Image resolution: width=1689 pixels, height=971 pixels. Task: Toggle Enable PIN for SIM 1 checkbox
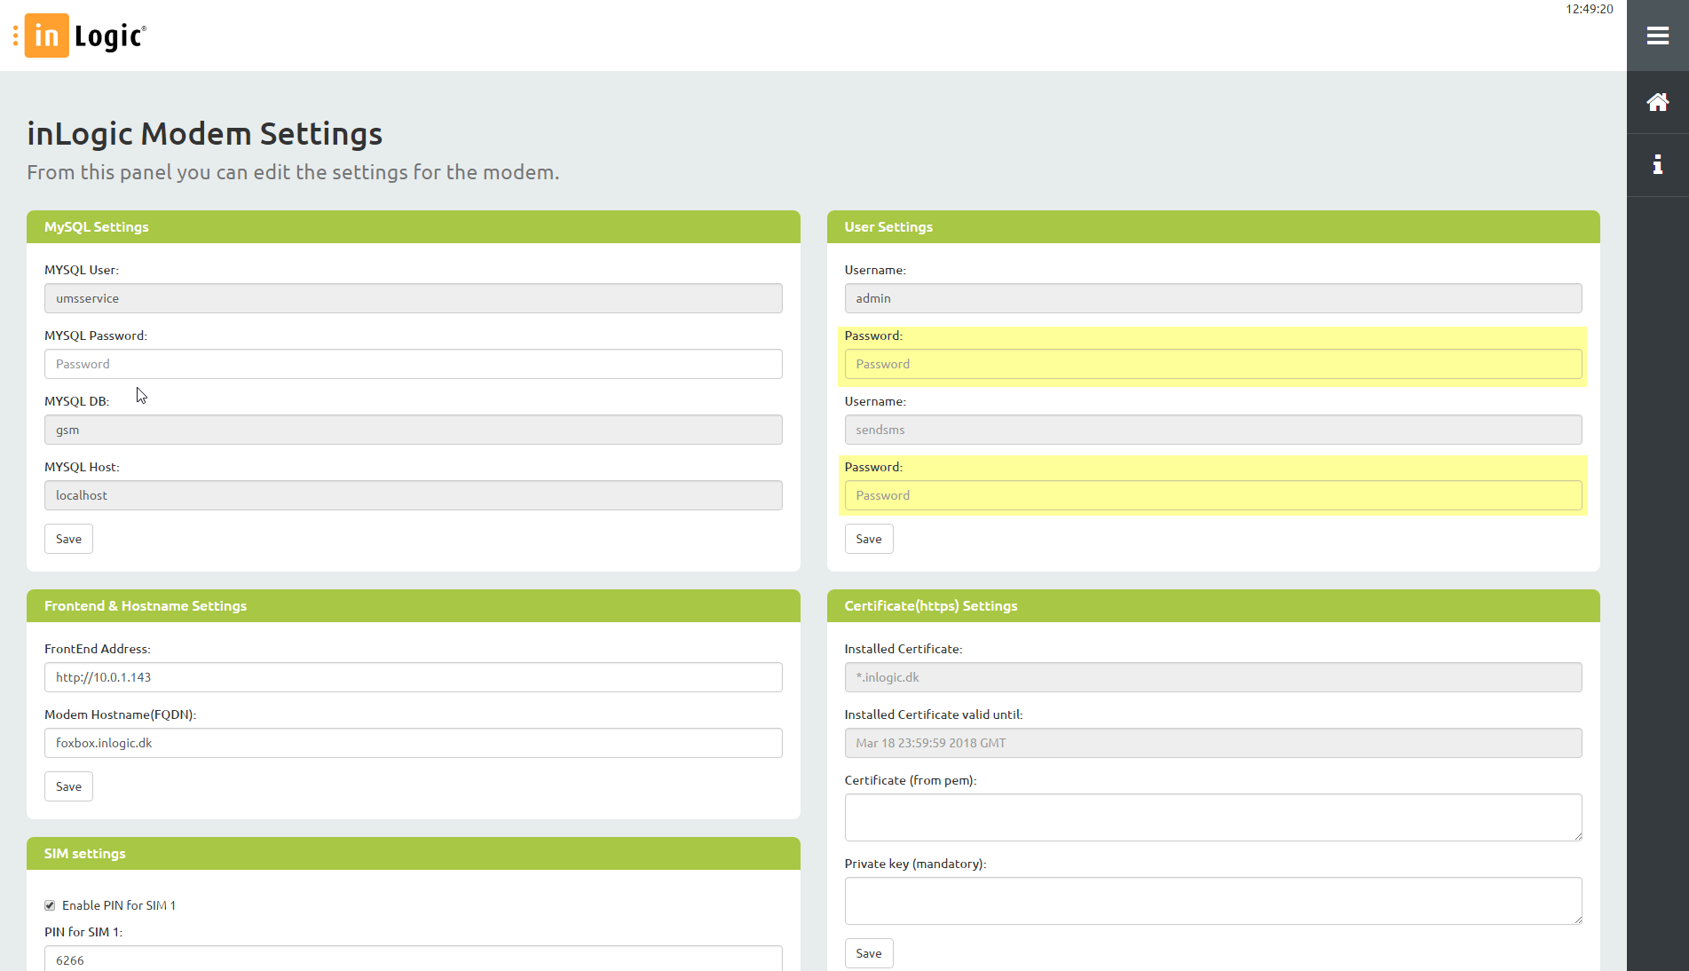coord(50,905)
